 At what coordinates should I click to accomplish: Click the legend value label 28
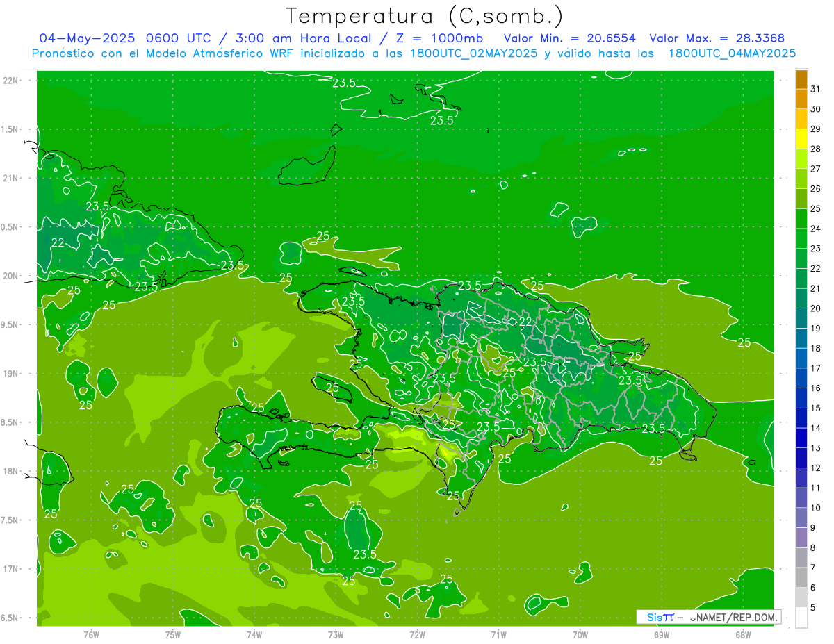tap(816, 149)
